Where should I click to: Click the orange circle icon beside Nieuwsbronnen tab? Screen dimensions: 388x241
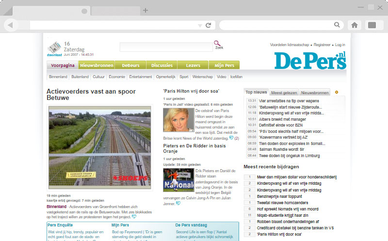pyautogui.click(x=337, y=92)
